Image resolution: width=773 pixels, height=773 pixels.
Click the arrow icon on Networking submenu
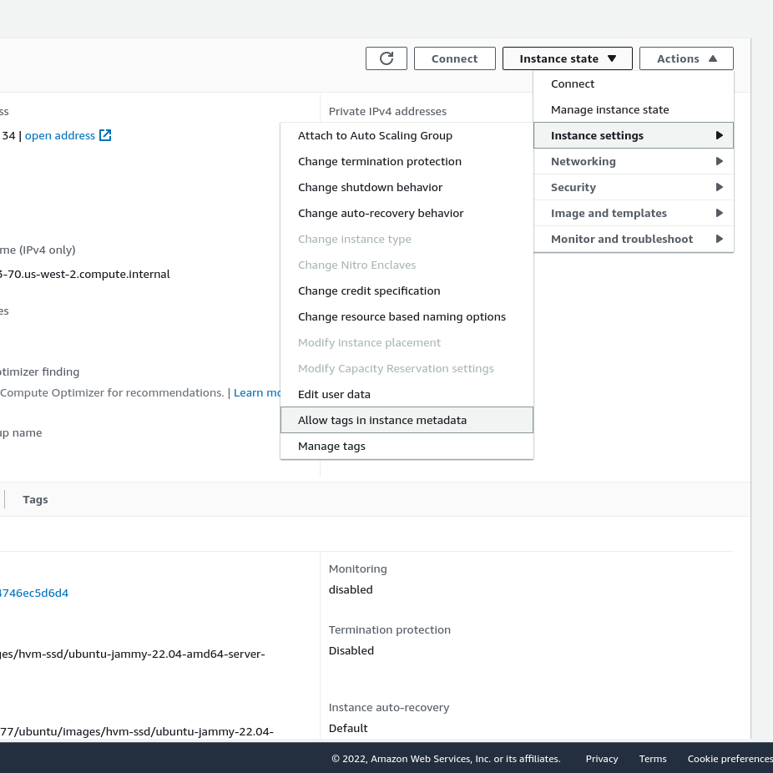coord(719,161)
